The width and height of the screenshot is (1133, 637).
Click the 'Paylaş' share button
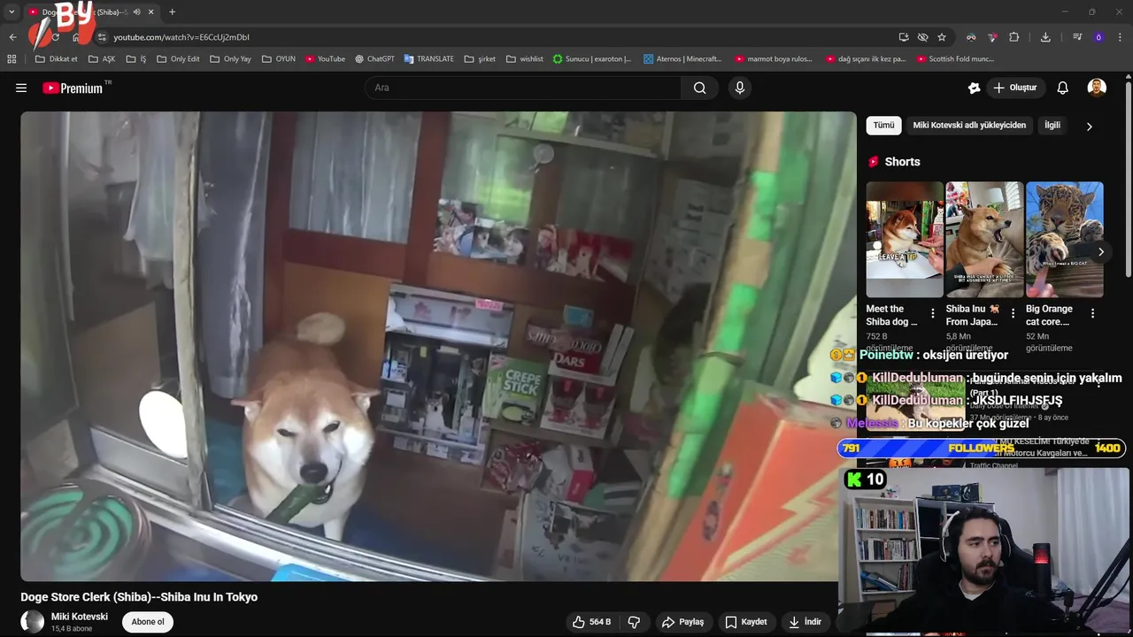682,622
